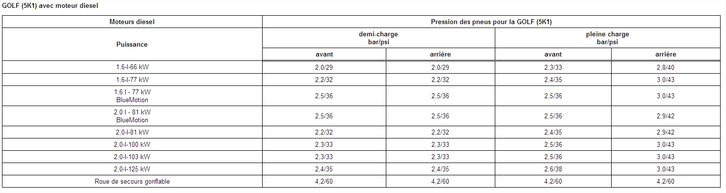Image resolution: width=726 pixels, height=193 pixels.
Task: Select the '1,6-l-77 kW' engine row label
Action: pos(132,80)
